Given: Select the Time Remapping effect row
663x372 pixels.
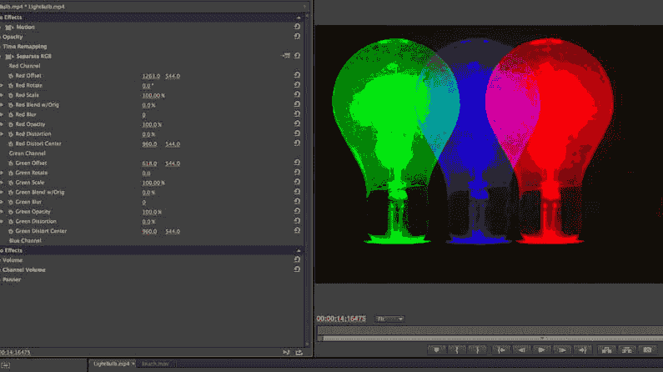Looking at the screenshot, I should tap(24, 47).
